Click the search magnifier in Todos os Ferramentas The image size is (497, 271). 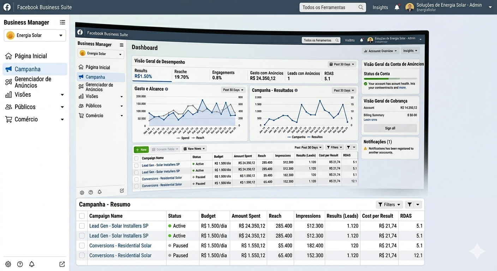361,7
